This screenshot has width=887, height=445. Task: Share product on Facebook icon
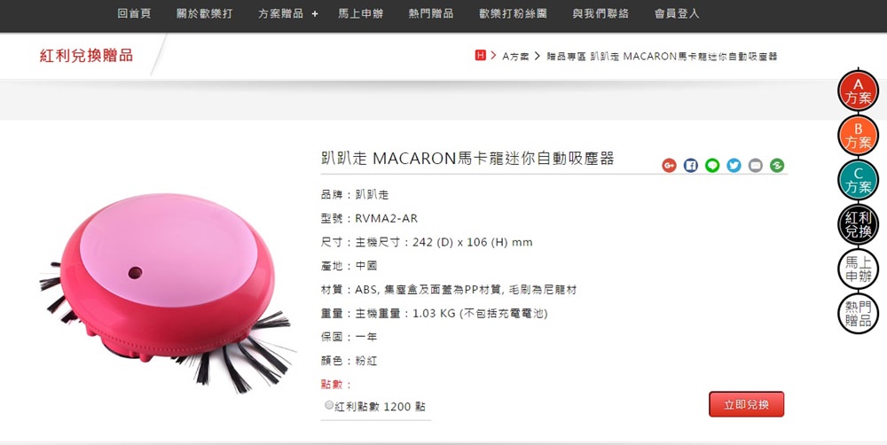691,165
